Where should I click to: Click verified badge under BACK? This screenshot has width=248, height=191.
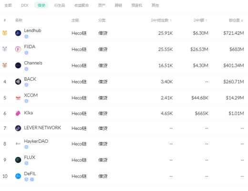[26, 85]
